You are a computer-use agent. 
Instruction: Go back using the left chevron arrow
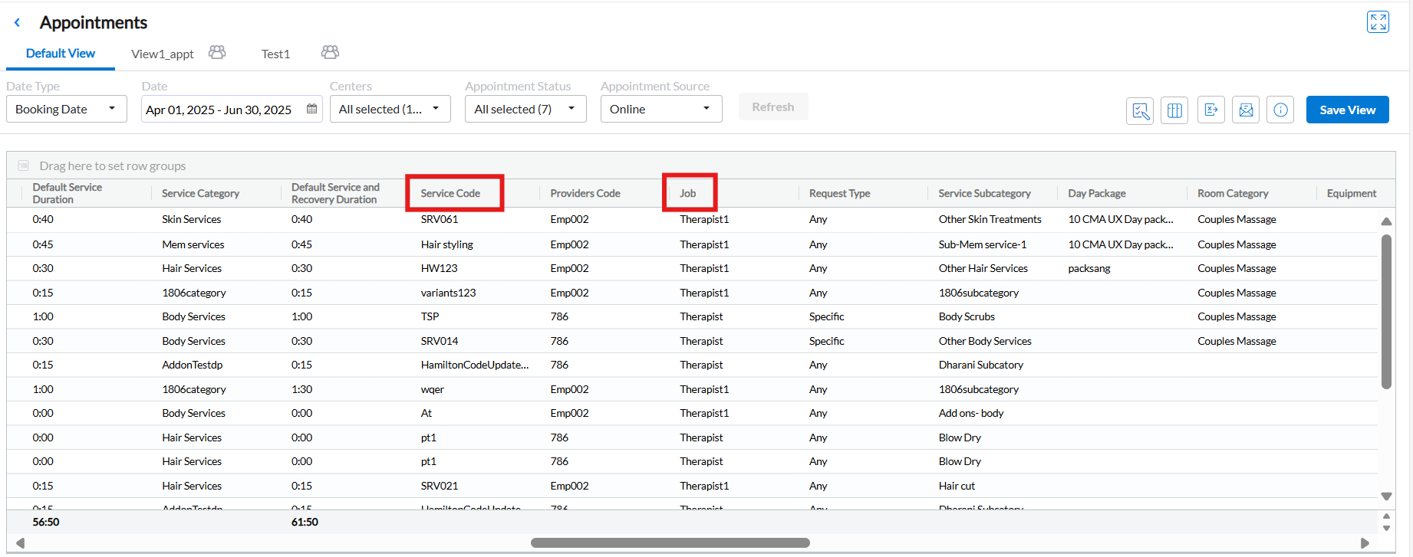pos(17,23)
